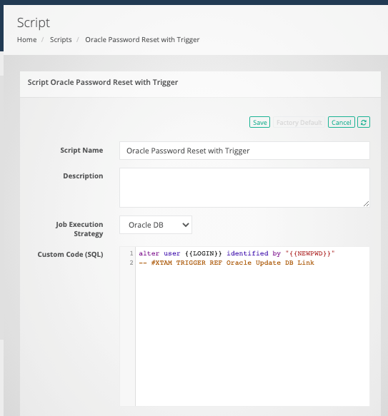Focus the Script Name input field
The height and width of the screenshot is (416, 388).
244,151
